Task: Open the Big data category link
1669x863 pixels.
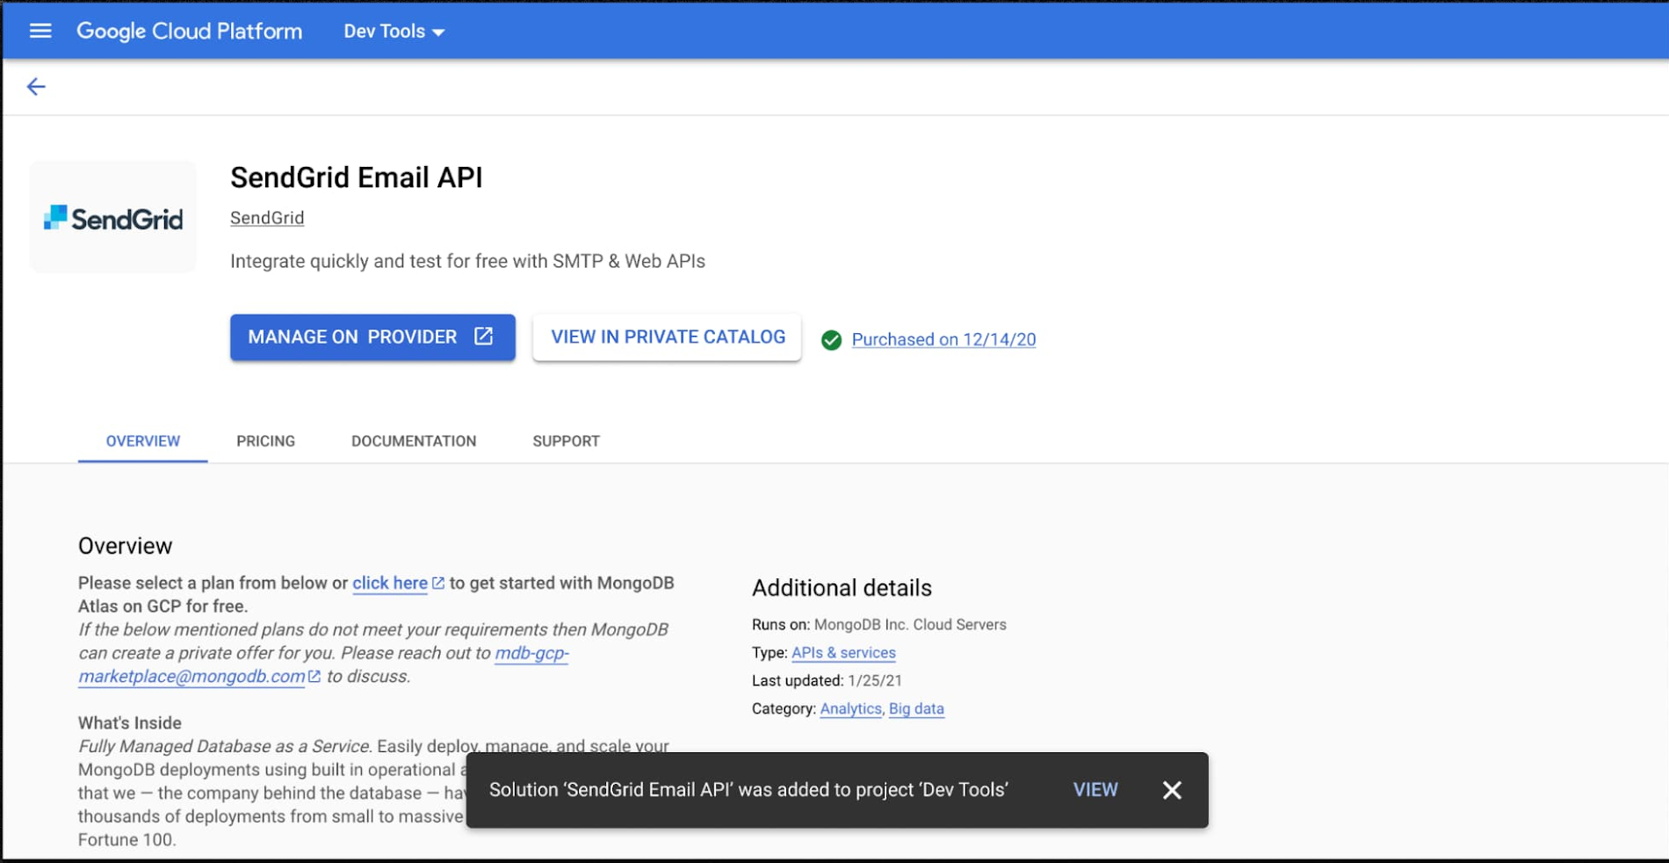Action: pyautogui.click(x=916, y=709)
